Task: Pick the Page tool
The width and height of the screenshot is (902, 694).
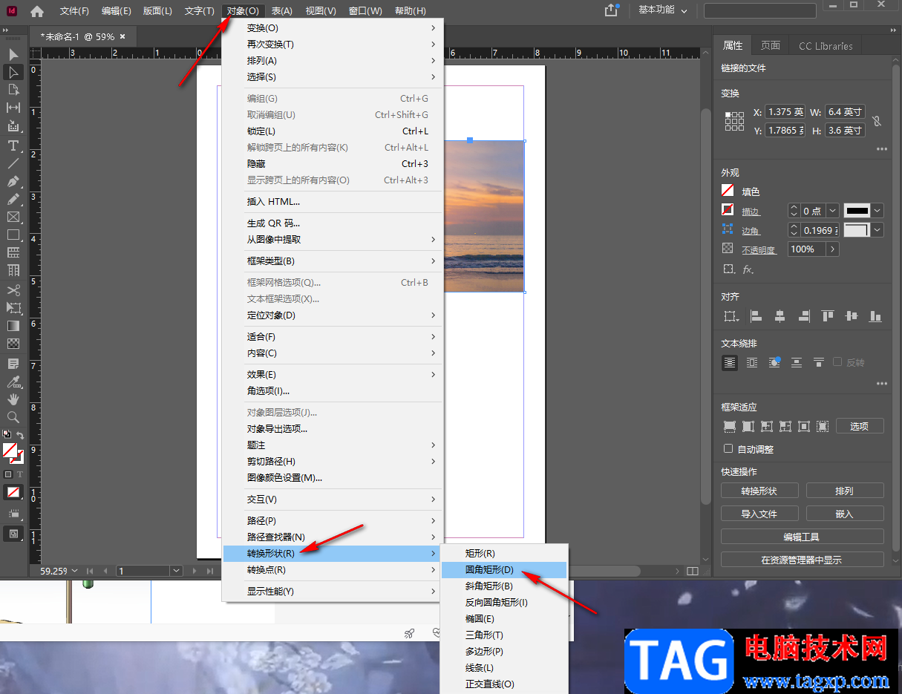Action: coord(13,90)
